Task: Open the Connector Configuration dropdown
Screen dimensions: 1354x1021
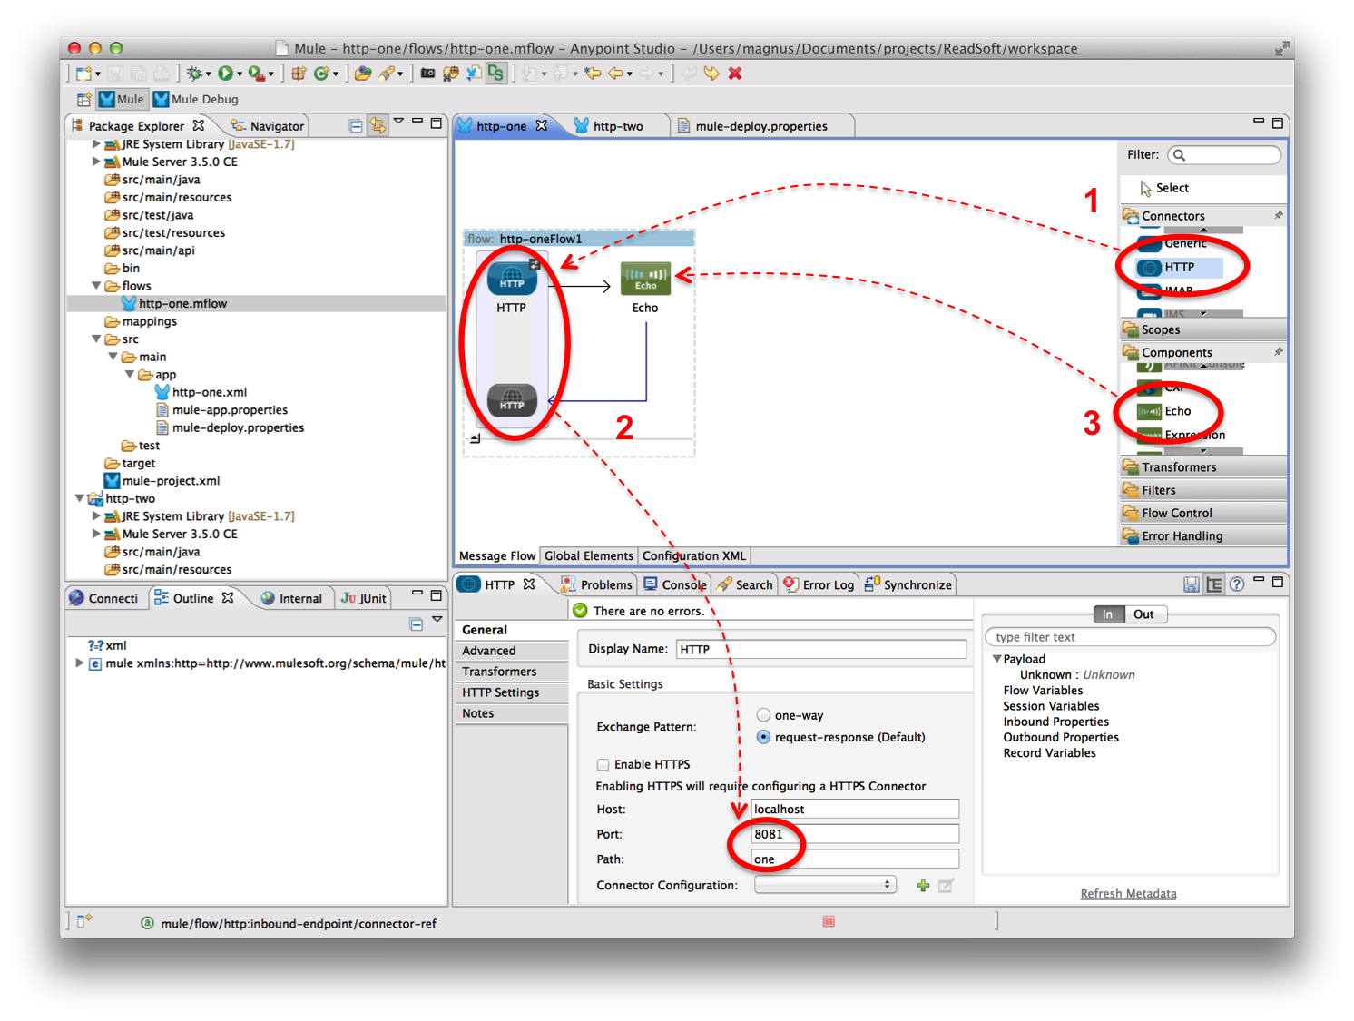Action: point(825,885)
